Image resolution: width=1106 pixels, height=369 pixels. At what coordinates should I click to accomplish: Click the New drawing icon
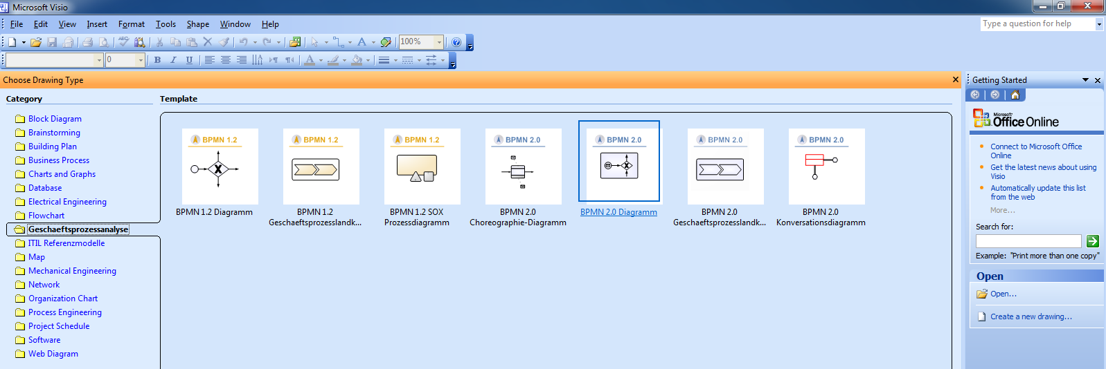click(x=12, y=42)
